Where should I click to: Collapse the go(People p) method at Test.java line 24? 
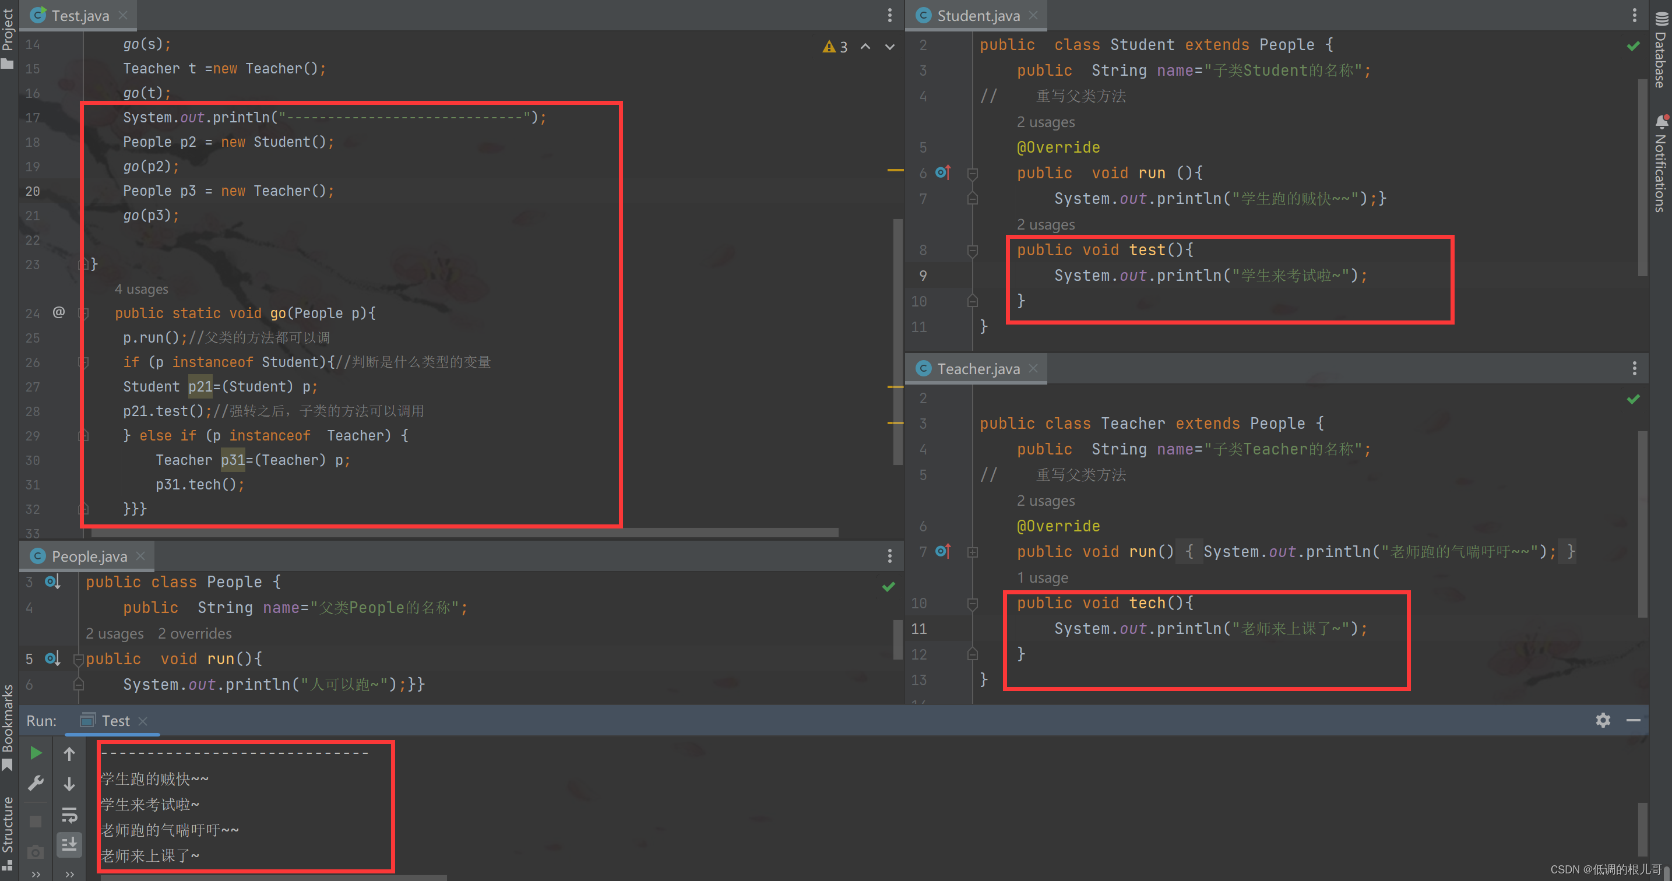(x=83, y=313)
